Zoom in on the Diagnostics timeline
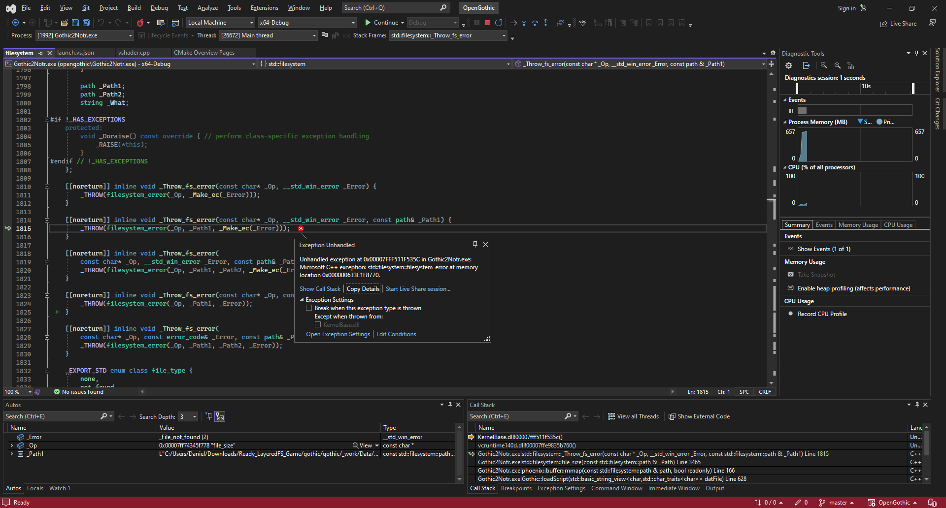Screen dimensions: 946x508 coord(823,65)
